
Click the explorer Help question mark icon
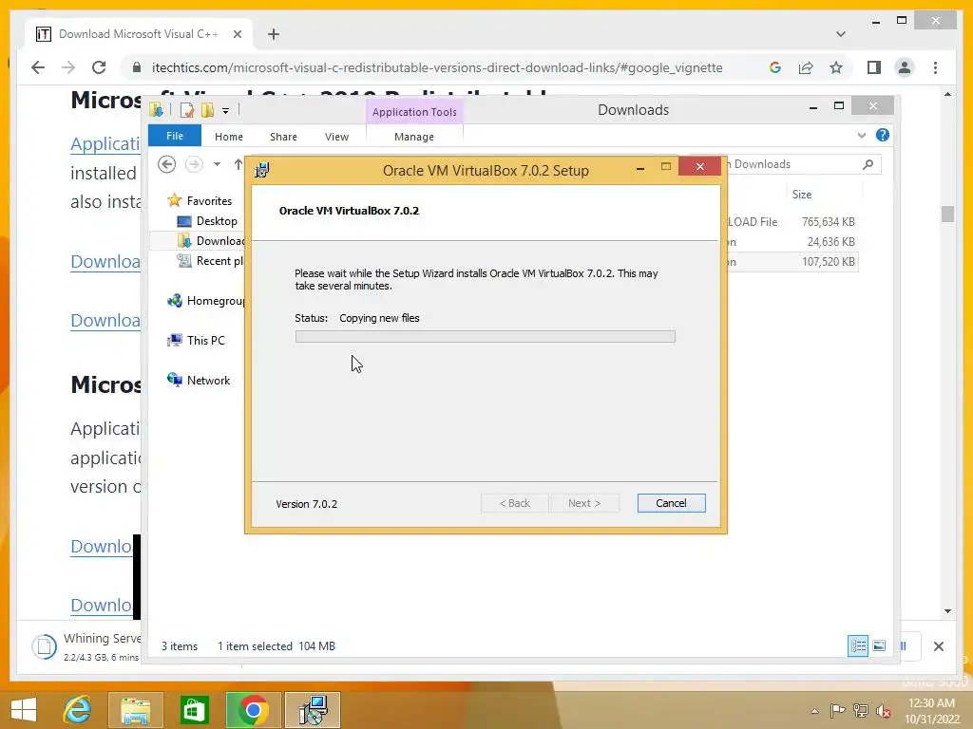(x=883, y=135)
